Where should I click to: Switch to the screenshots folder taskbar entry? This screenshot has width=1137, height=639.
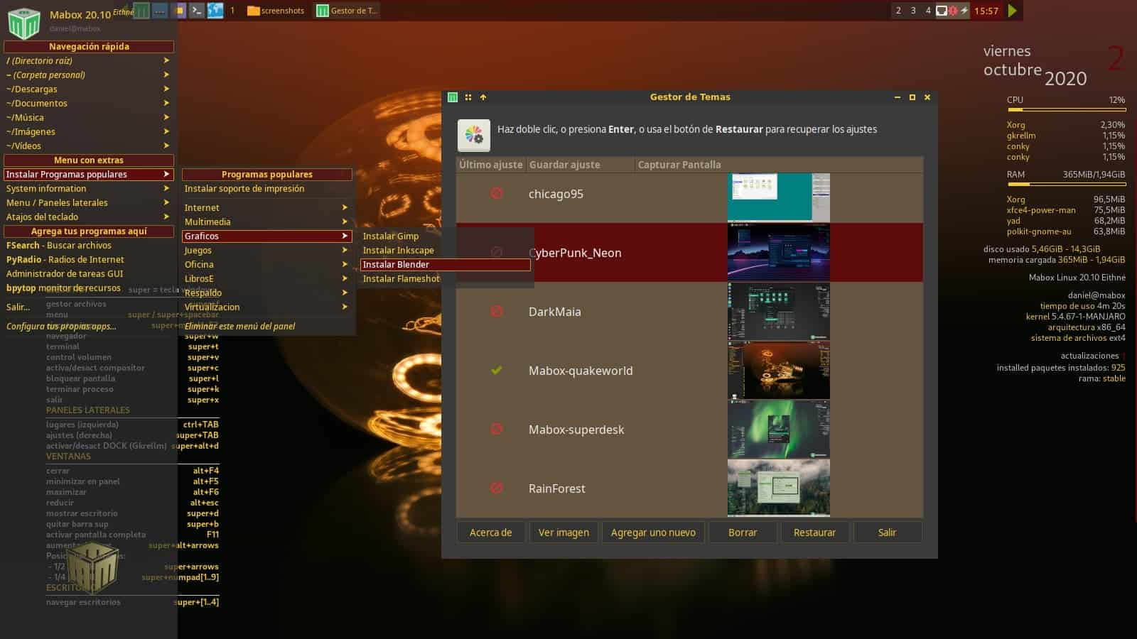(276, 11)
